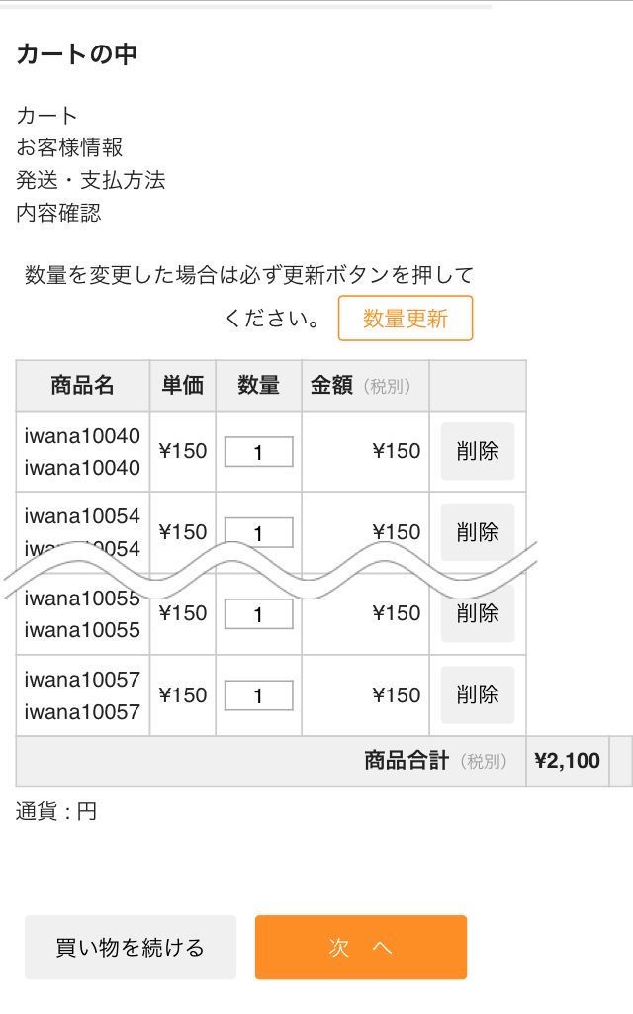Select the 金額 (税別) column header

(360, 386)
